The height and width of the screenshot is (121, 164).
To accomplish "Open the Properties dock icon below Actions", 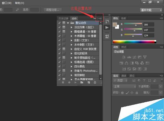I will 107,36.
